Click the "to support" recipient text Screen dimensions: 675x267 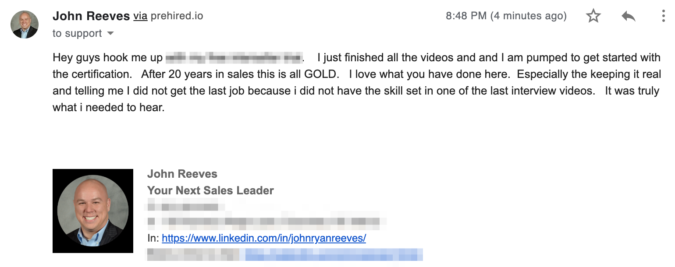point(77,34)
